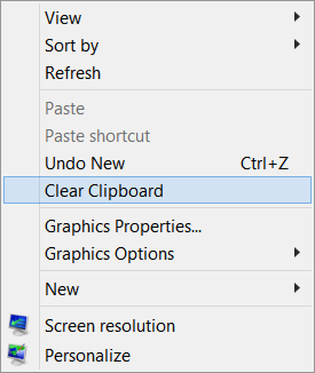Select the New menu entry
Image resolution: width=315 pixels, height=373 pixels.
(62, 289)
